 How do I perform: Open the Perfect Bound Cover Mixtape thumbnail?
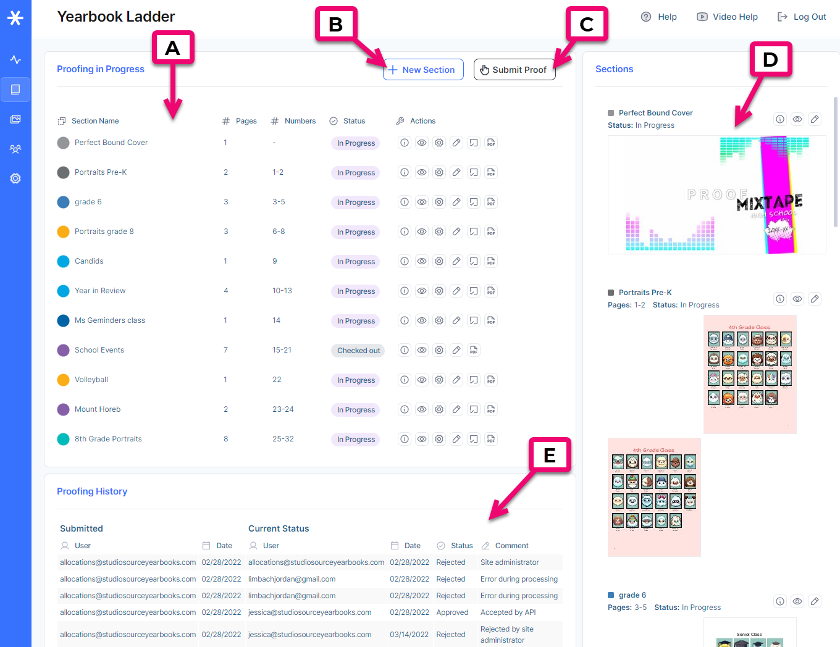coord(716,194)
